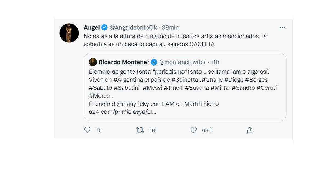329x185 pixels.
Task: Open the share upload icon
Action: point(250,130)
